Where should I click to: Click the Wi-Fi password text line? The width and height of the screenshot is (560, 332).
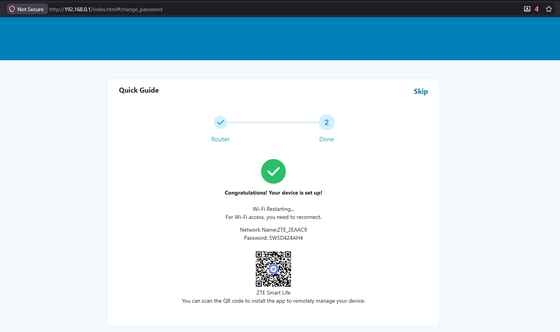click(x=273, y=238)
